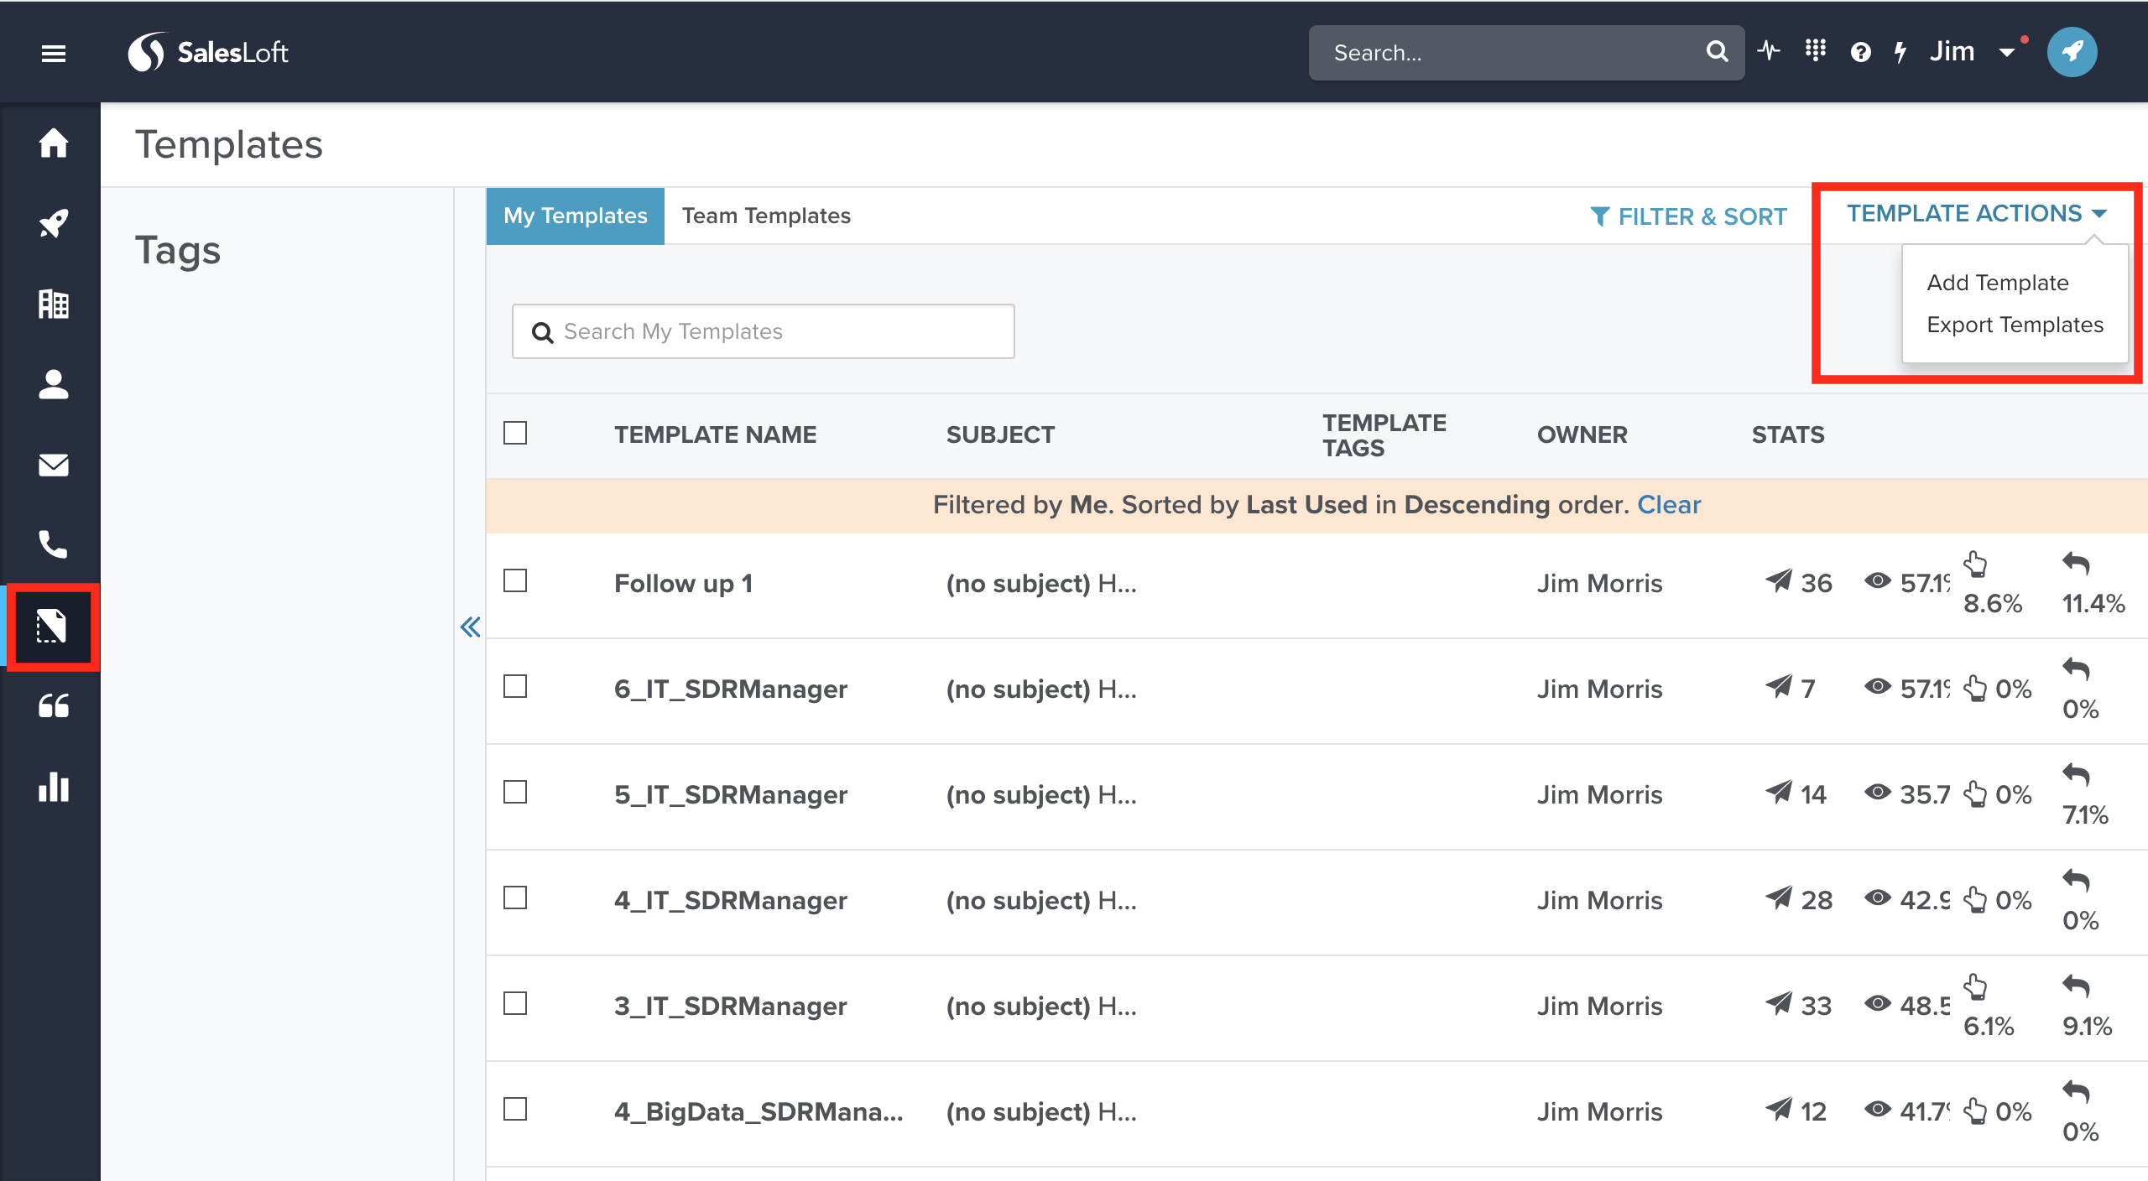Choose Export Templates menu entry
The image size is (2148, 1181).
2014,325
